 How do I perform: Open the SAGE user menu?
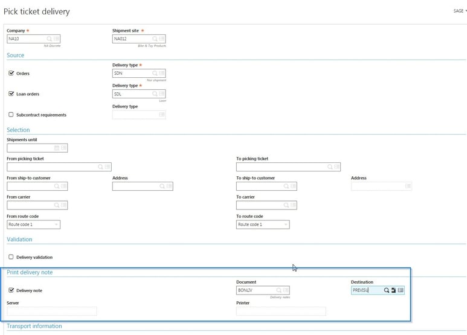tap(459, 11)
